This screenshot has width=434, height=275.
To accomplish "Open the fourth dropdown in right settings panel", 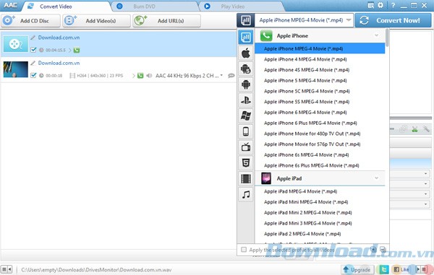I will click(426, 204).
